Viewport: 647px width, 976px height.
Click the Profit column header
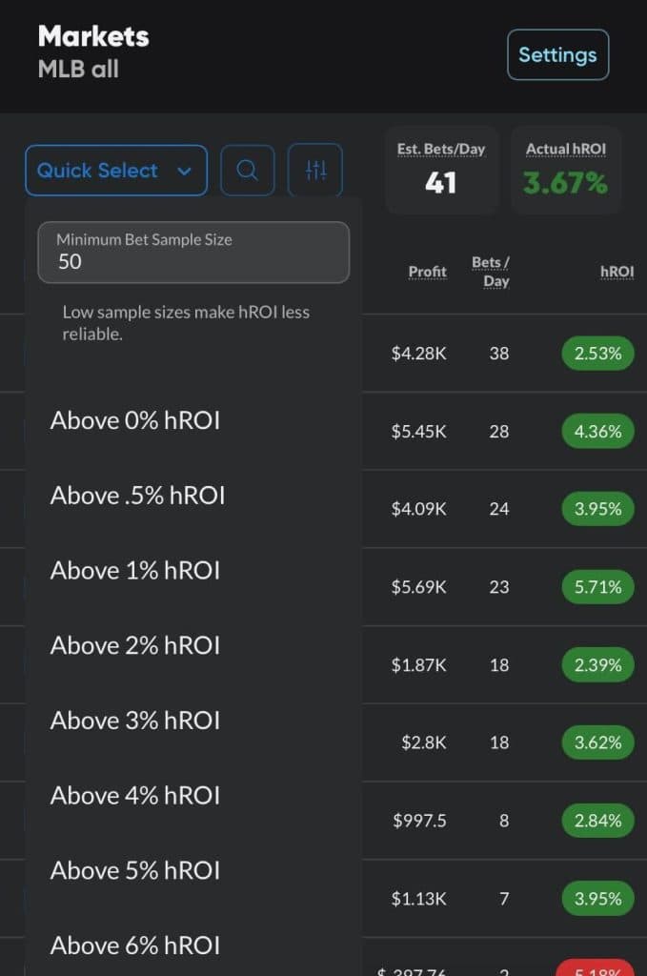427,272
